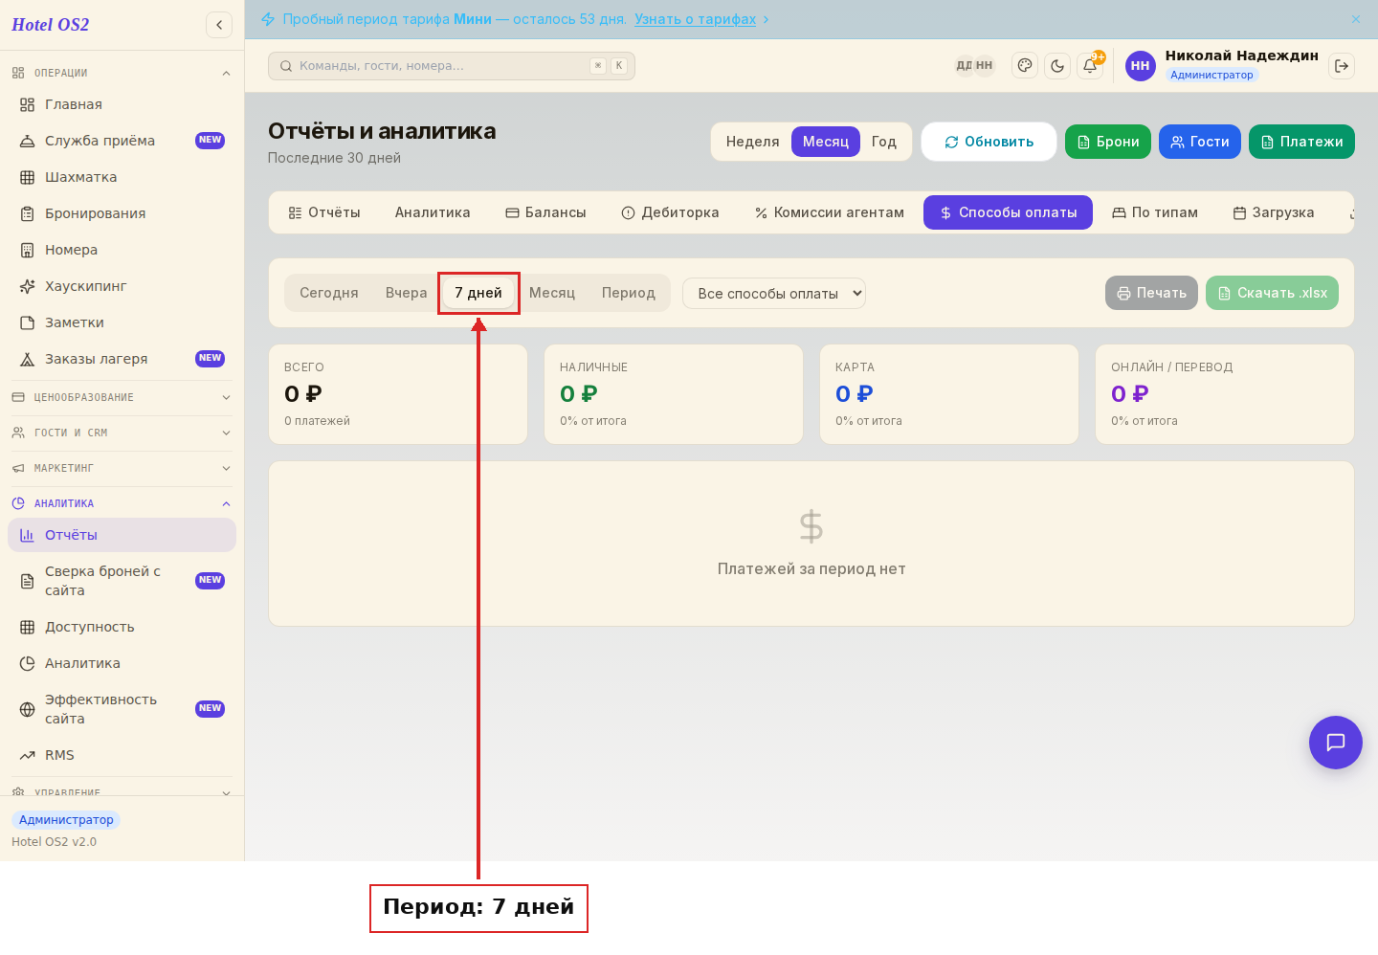Expand the Ценообразование sidebar section

point(122,397)
